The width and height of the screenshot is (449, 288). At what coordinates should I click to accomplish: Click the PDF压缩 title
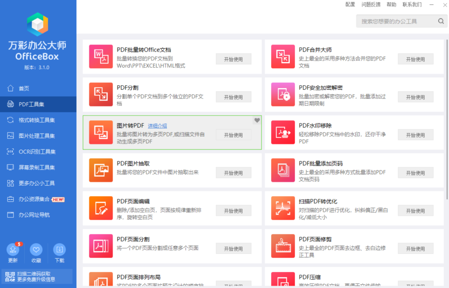coord(310,277)
